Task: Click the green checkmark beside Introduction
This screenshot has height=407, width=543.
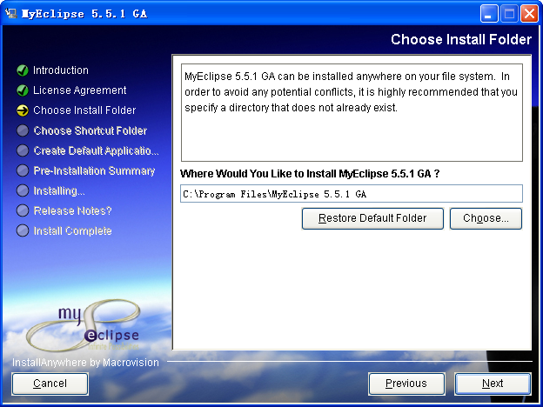Action: coord(23,70)
